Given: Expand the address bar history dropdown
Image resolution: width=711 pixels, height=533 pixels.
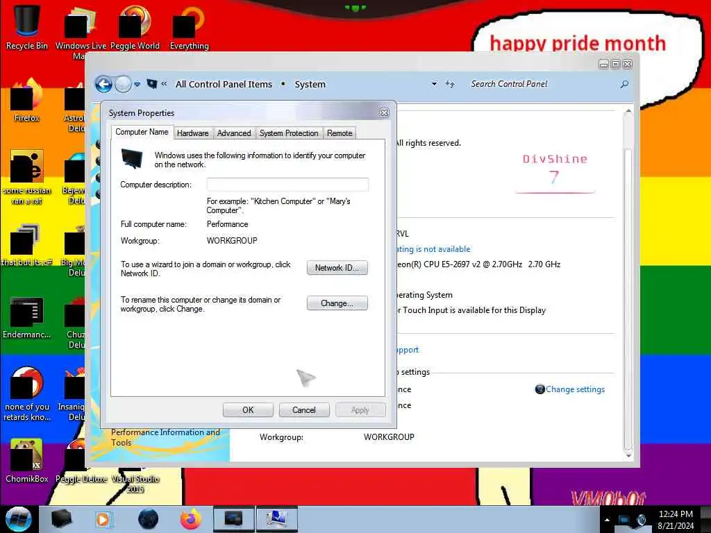Looking at the screenshot, I should 434,84.
